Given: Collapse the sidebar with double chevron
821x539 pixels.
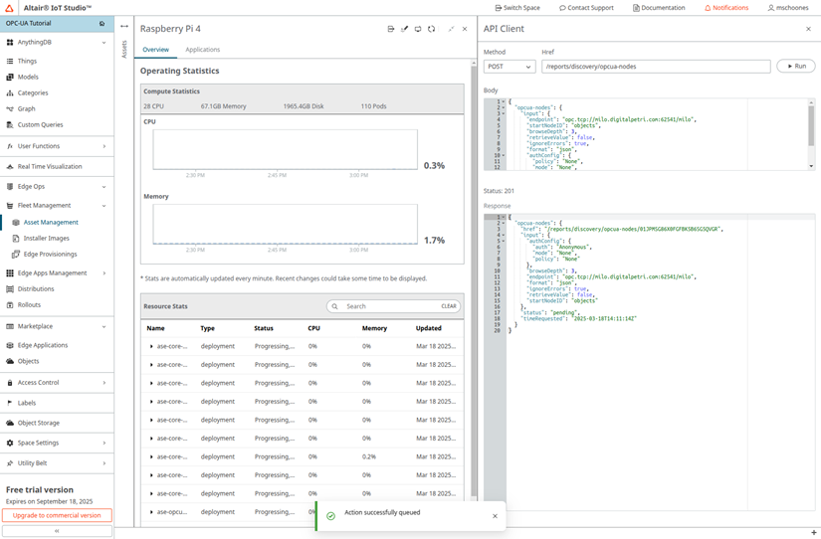Looking at the screenshot, I should (57, 531).
